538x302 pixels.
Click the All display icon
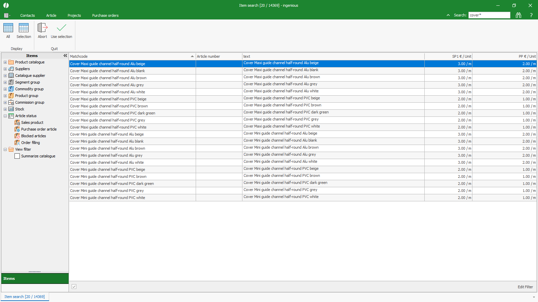[x=8, y=28]
